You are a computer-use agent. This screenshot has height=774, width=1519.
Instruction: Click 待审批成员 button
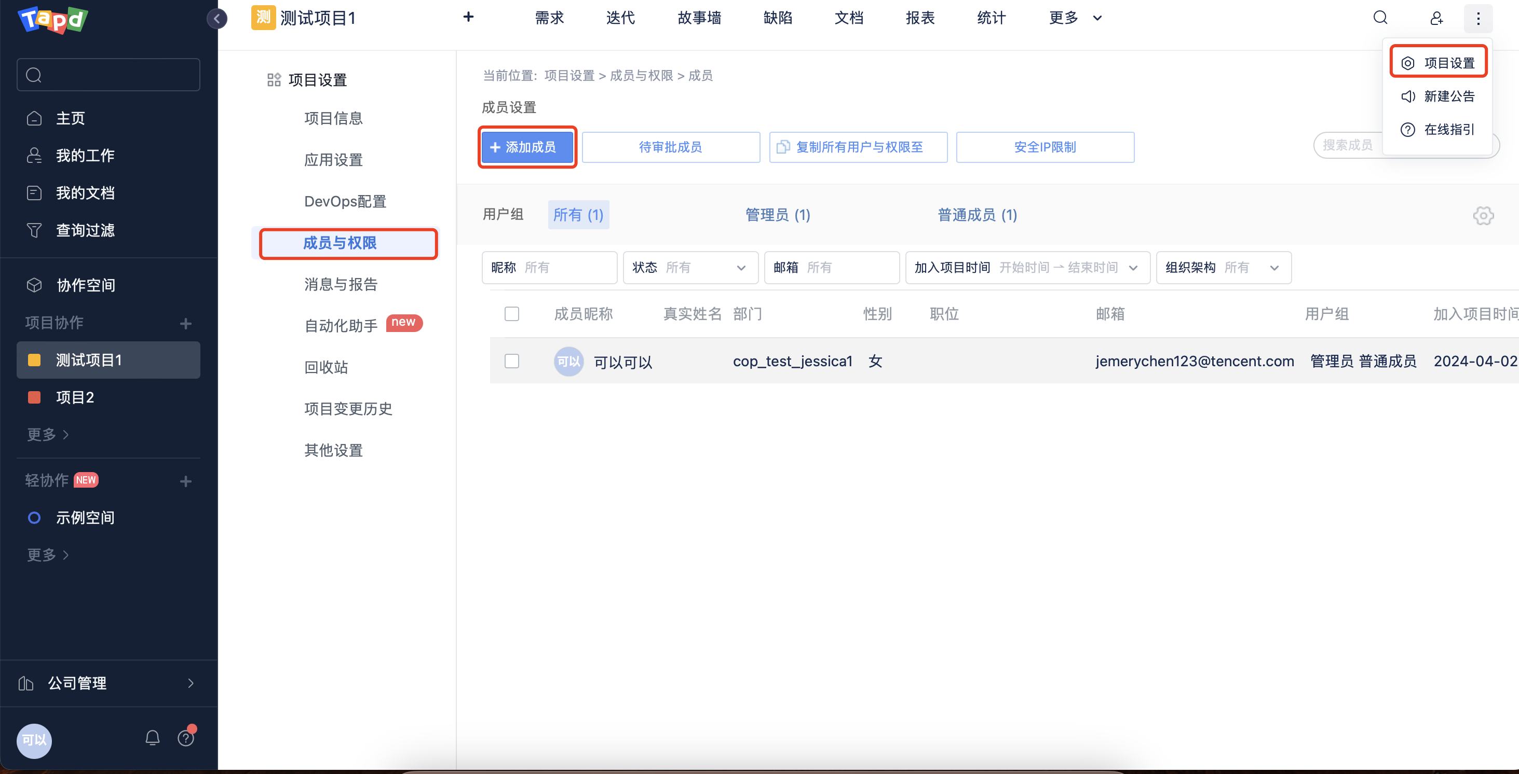pyautogui.click(x=671, y=147)
